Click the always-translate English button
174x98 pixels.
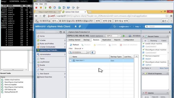pyautogui.click(x=121, y=21)
